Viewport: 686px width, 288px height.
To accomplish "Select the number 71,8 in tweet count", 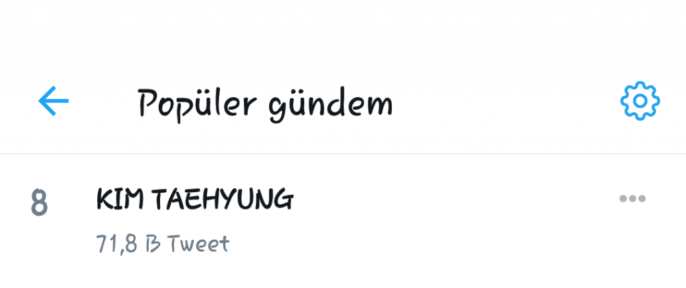I will coord(113,244).
